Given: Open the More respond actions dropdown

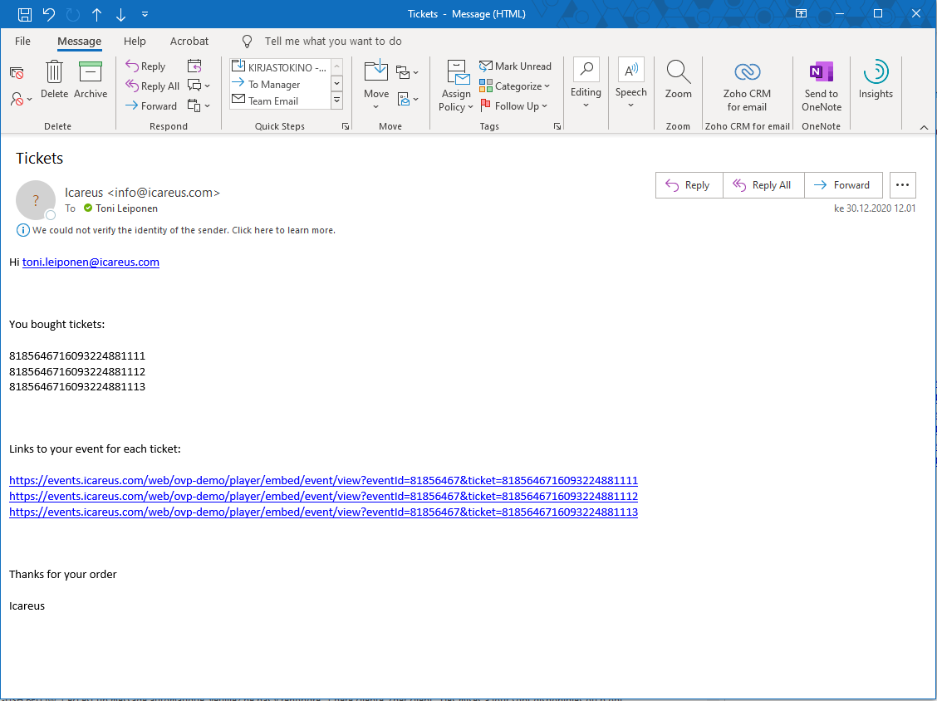Looking at the screenshot, I should (199, 105).
